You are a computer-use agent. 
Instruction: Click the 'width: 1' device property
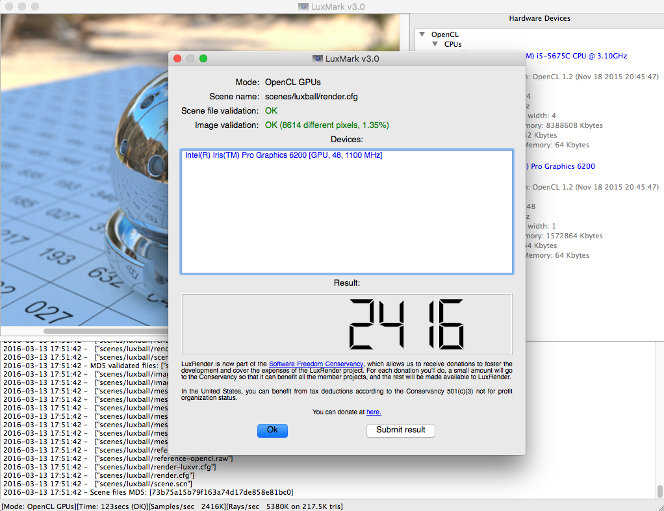click(x=542, y=227)
